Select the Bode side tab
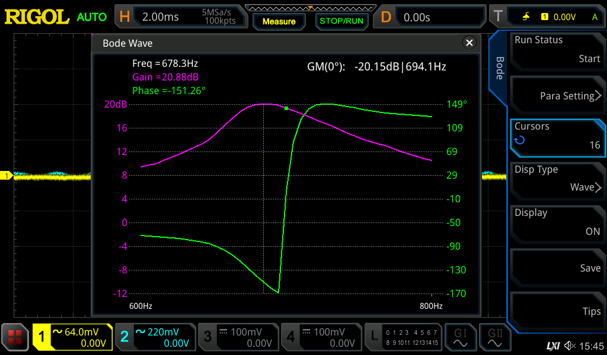Viewport: 607px width, 355px height. (499, 68)
